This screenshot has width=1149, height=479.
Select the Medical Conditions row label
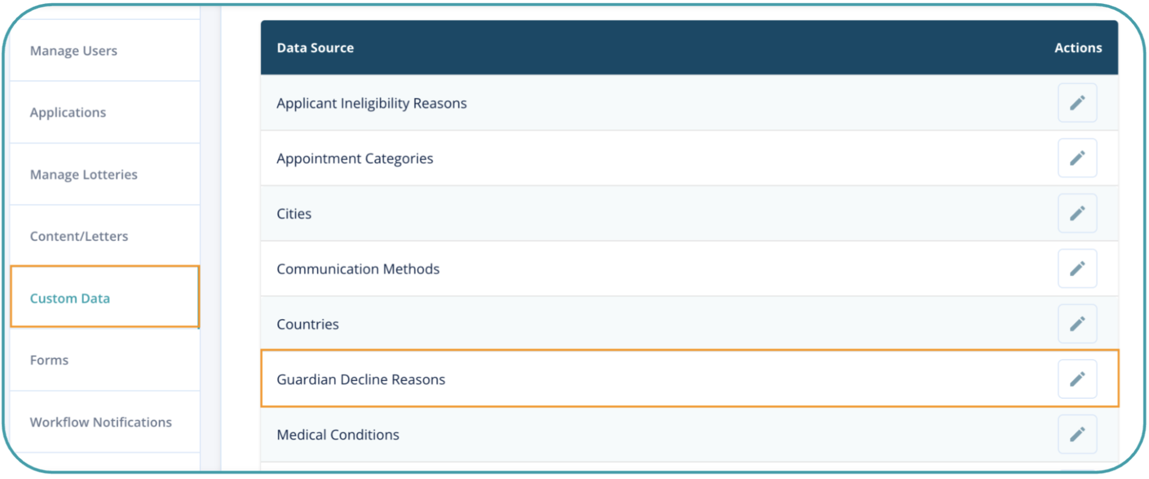(x=338, y=435)
